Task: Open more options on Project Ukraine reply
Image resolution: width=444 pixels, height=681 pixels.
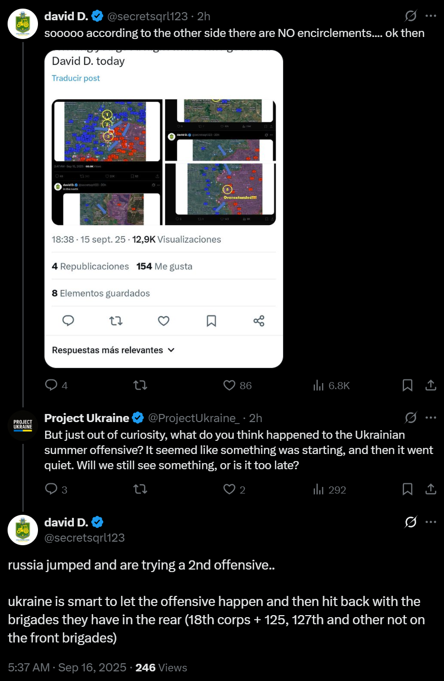Action: pos(431,418)
